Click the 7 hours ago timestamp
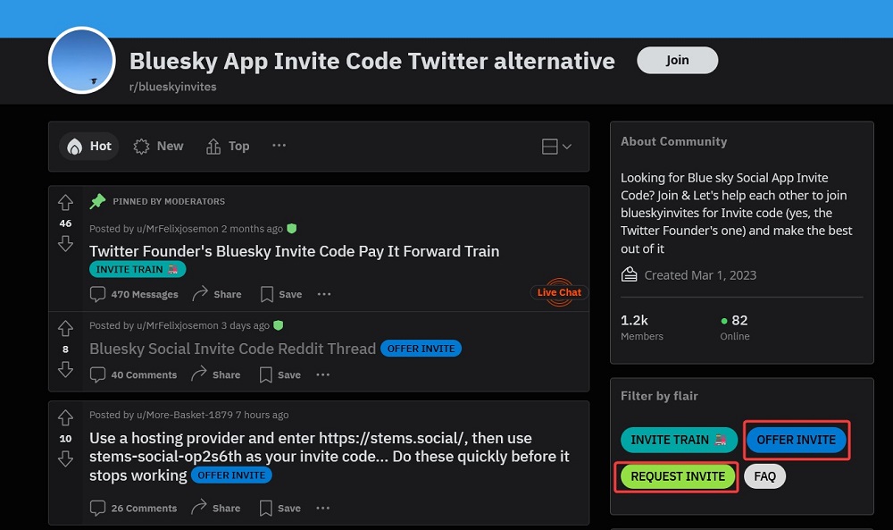 pos(262,415)
